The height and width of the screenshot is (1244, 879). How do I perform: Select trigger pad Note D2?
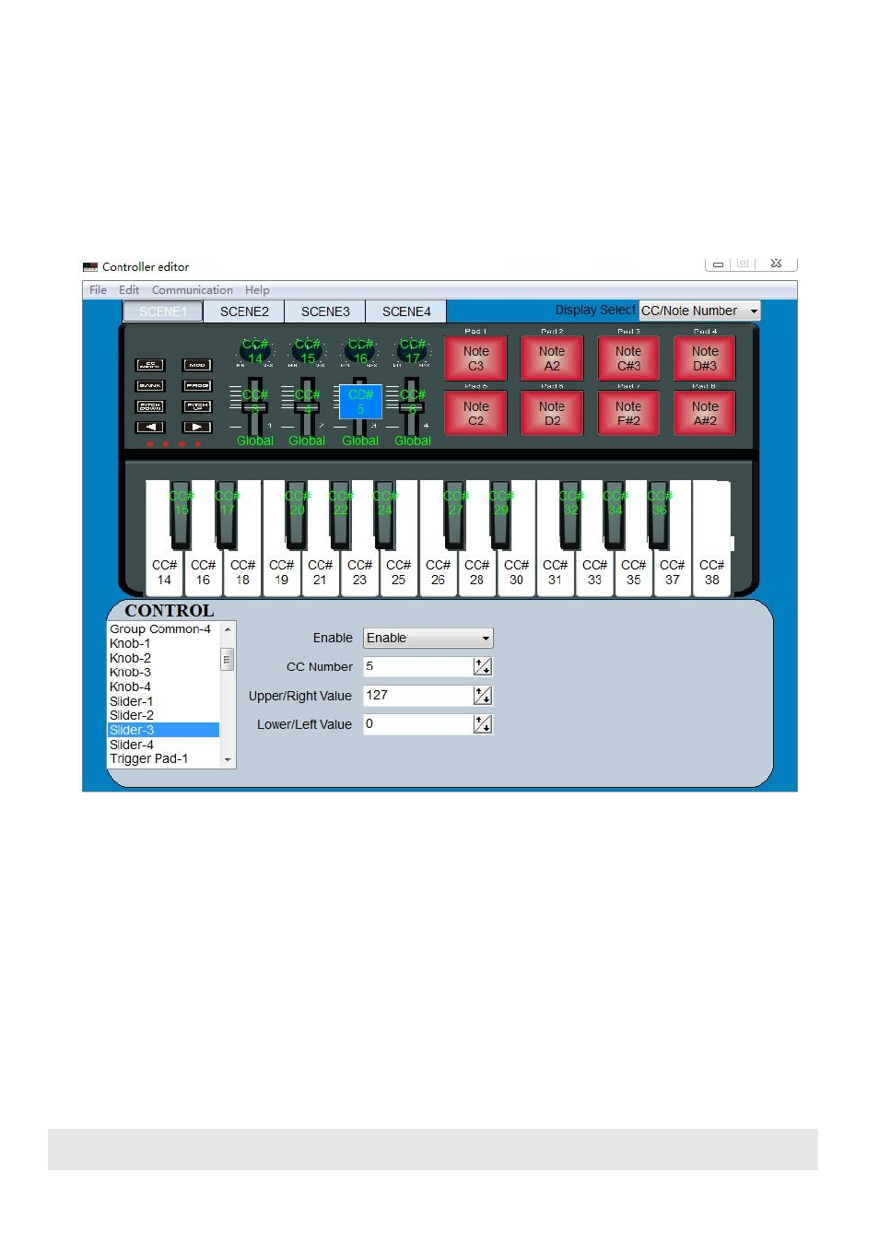(552, 413)
